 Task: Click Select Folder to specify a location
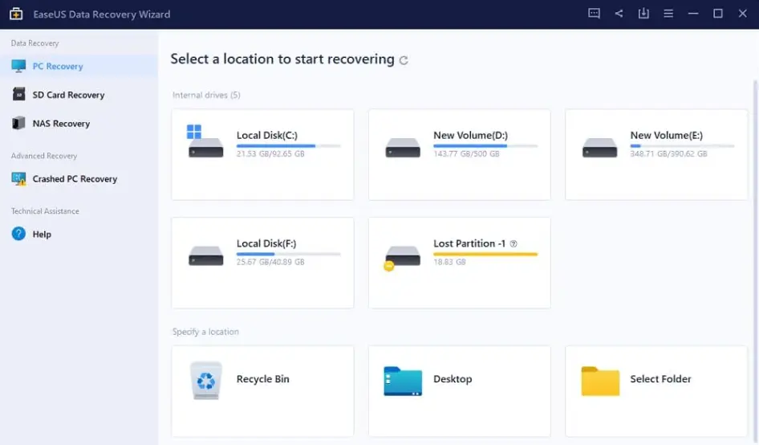pos(656,390)
